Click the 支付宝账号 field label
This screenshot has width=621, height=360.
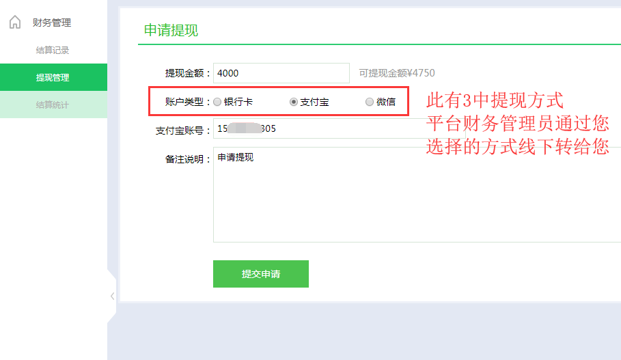(x=182, y=130)
